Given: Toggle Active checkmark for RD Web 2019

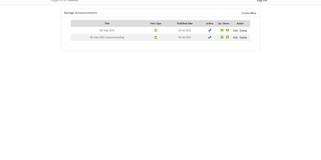Looking at the screenshot, I should pyautogui.click(x=210, y=30).
